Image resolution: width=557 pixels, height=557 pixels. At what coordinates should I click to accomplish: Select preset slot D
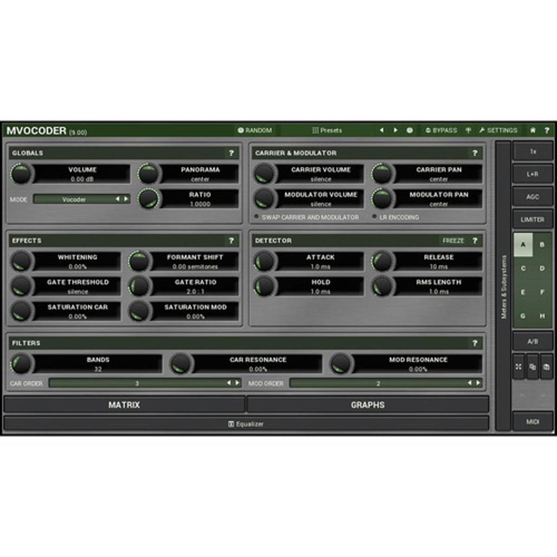542,268
